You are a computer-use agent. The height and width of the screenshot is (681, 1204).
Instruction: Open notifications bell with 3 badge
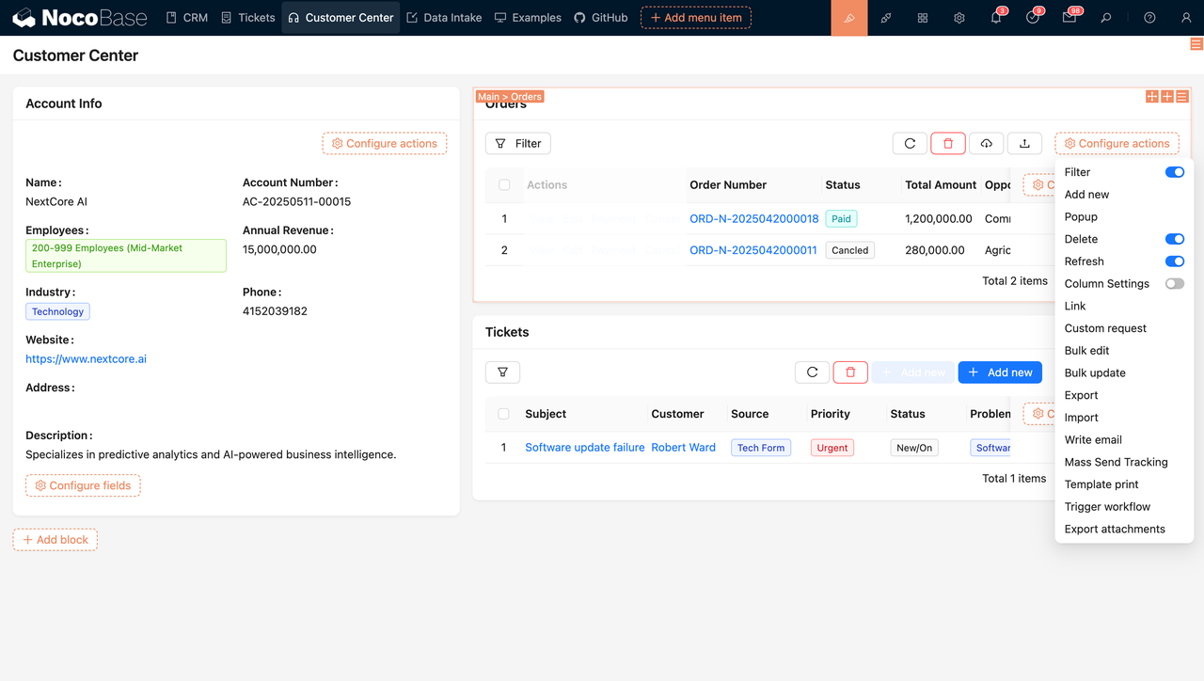pyautogui.click(x=996, y=18)
